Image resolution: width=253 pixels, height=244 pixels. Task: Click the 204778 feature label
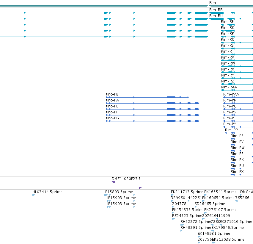[179, 204]
